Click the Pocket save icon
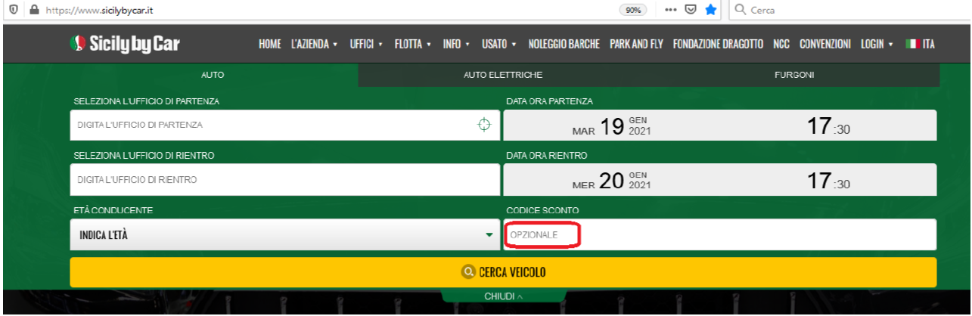 [691, 10]
